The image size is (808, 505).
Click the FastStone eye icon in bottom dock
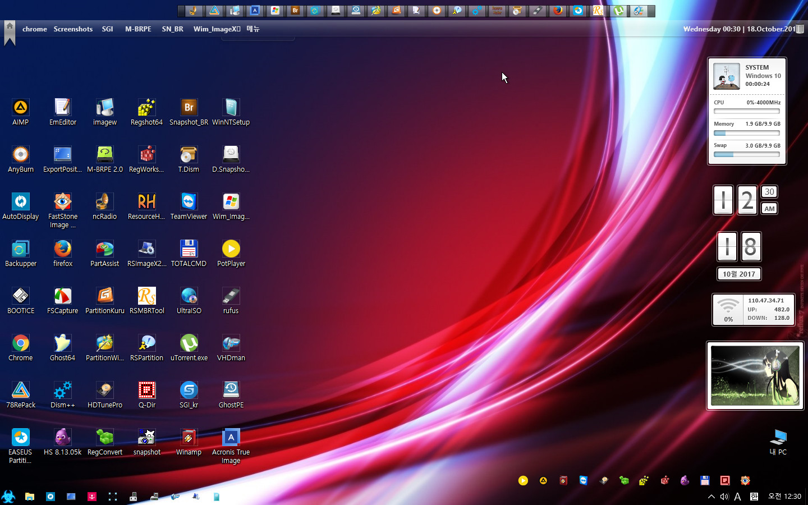tap(745, 480)
